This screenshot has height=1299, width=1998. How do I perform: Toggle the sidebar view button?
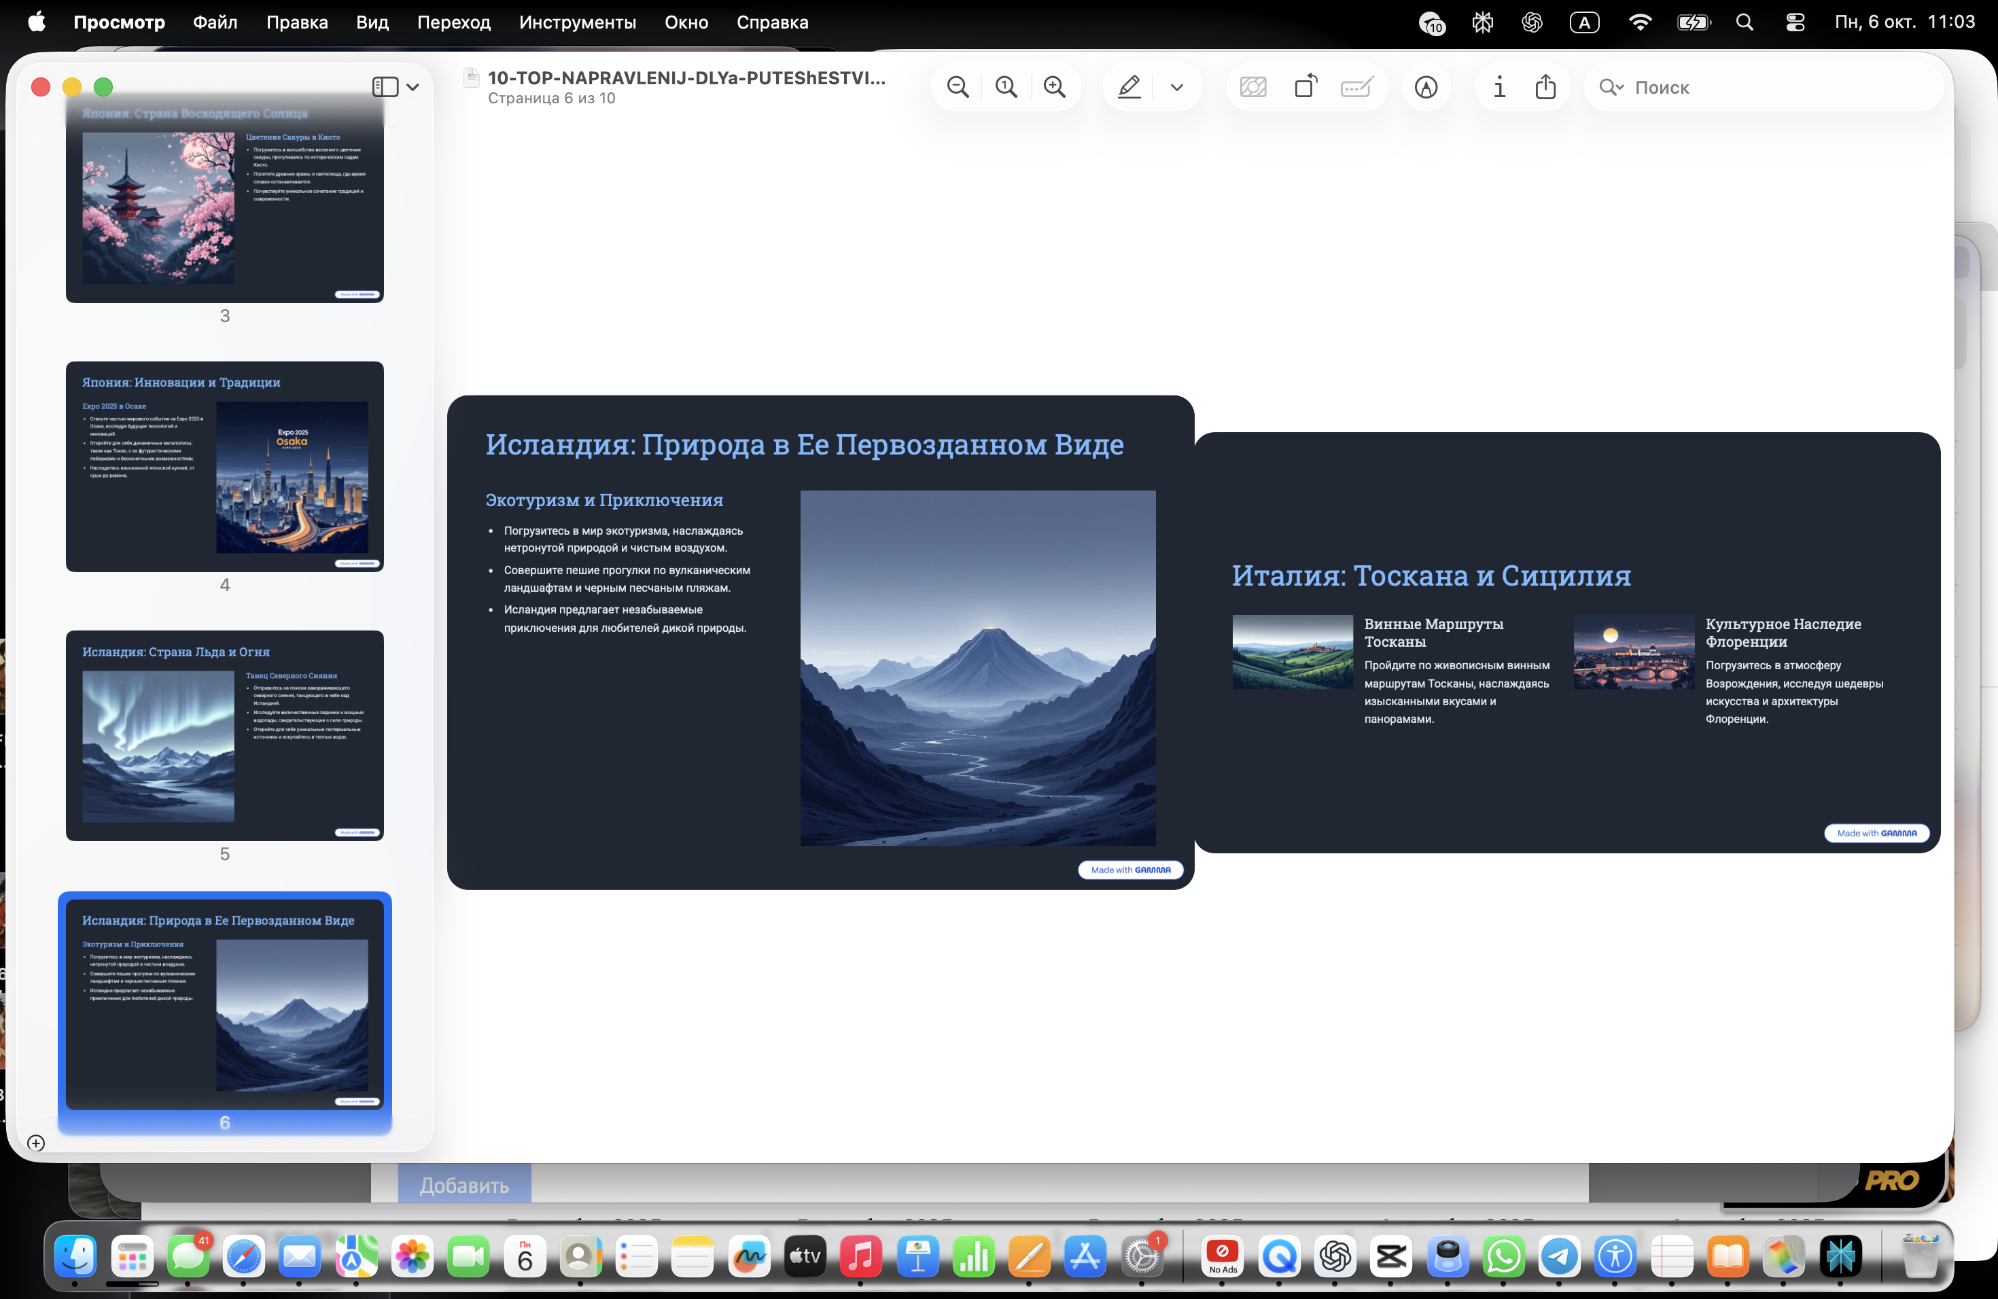tap(385, 87)
